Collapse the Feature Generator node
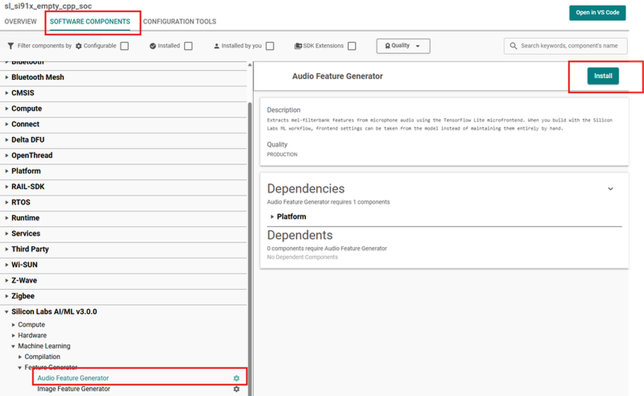The image size is (644, 396). click(19, 368)
